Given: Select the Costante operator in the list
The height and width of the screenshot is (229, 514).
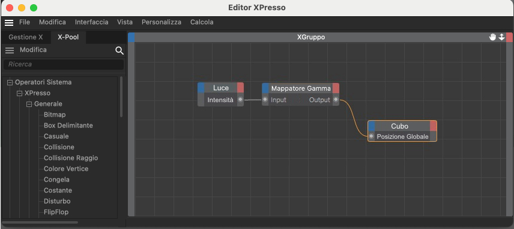Looking at the screenshot, I should [x=58, y=191].
